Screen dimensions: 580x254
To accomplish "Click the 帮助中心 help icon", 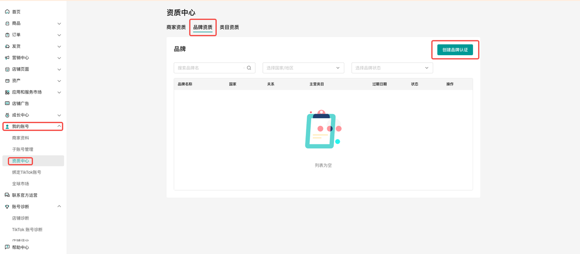I will 7,247.
